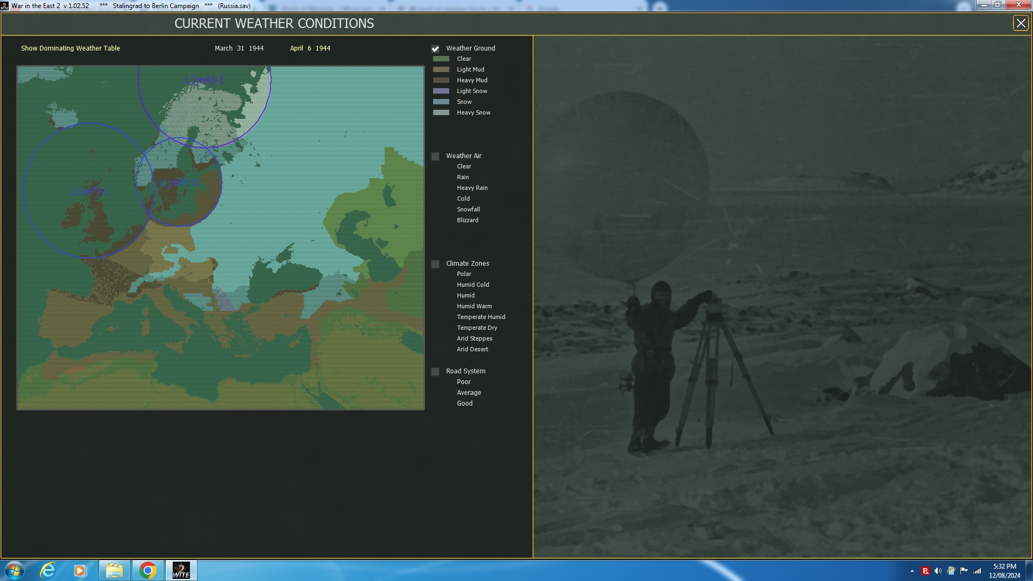The image size is (1033, 581).
Task: Open the Windows Start menu
Action: click(14, 570)
